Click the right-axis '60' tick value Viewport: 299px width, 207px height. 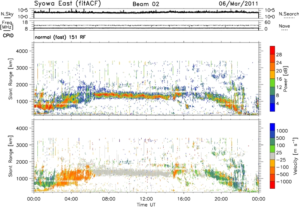pyautogui.click(x=267, y=22)
